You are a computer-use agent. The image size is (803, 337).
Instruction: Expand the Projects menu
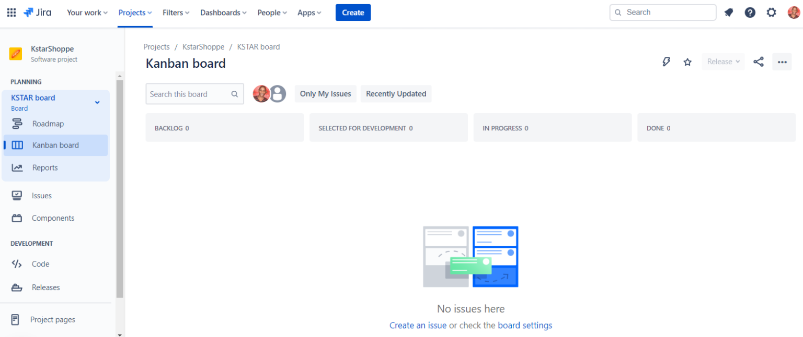[x=134, y=12]
